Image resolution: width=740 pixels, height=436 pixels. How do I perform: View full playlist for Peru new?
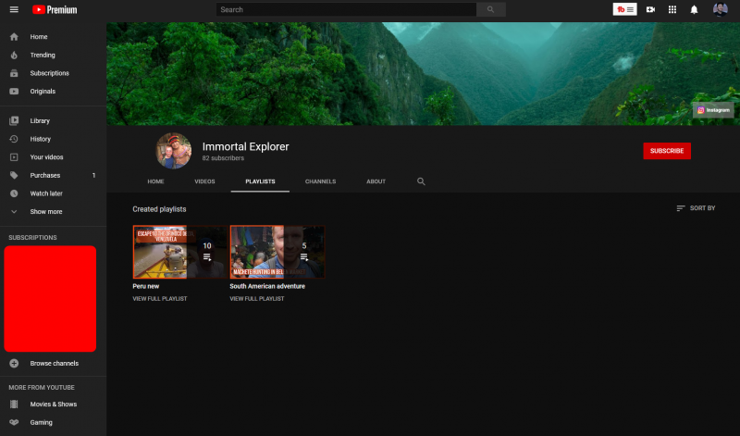(x=160, y=299)
